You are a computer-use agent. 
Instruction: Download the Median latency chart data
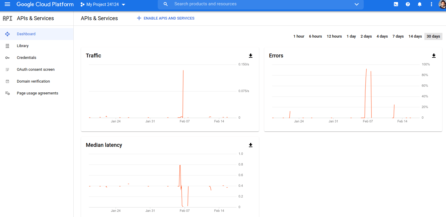coord(250,145)
